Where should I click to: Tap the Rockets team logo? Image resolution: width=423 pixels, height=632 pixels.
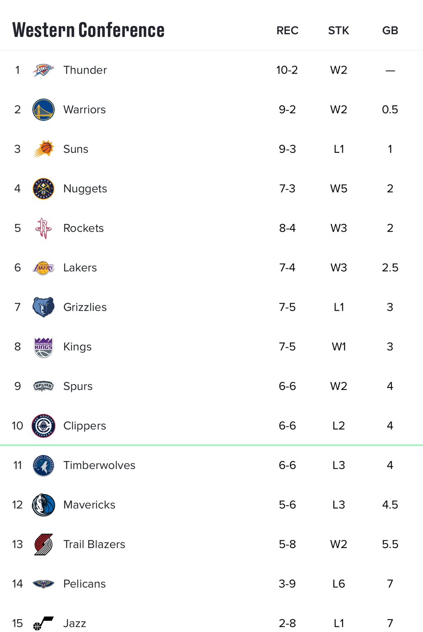pyautogui.click(x=43, y=228)
